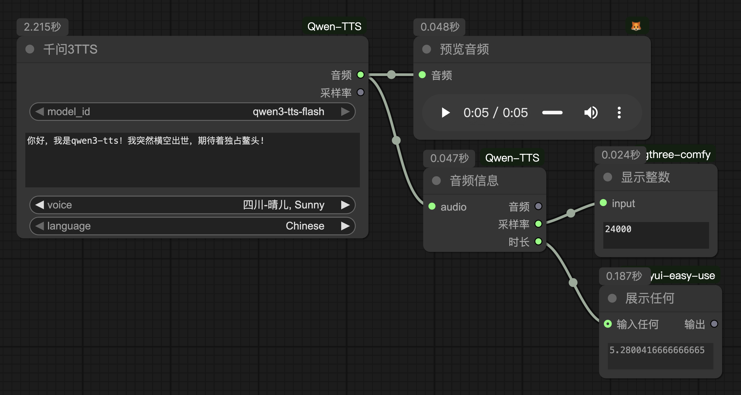Image resolution: width=741 pixels, height=395 pixels.
Task: Select the 音频信息 node title
Action: coord(474,180)
